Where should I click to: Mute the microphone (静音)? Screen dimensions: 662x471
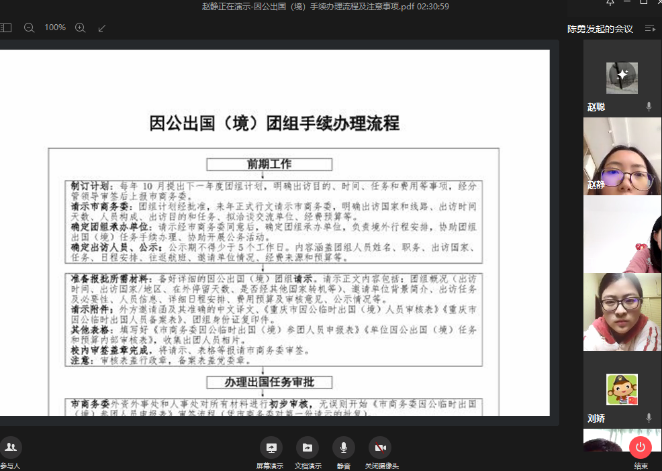coord(344,448)
